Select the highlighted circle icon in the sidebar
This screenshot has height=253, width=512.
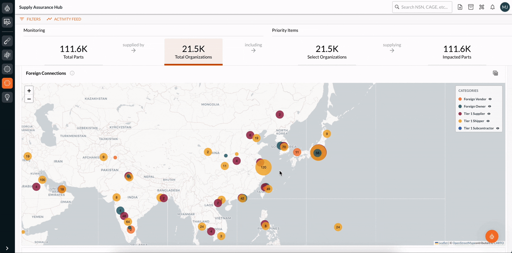pos(7,83)
